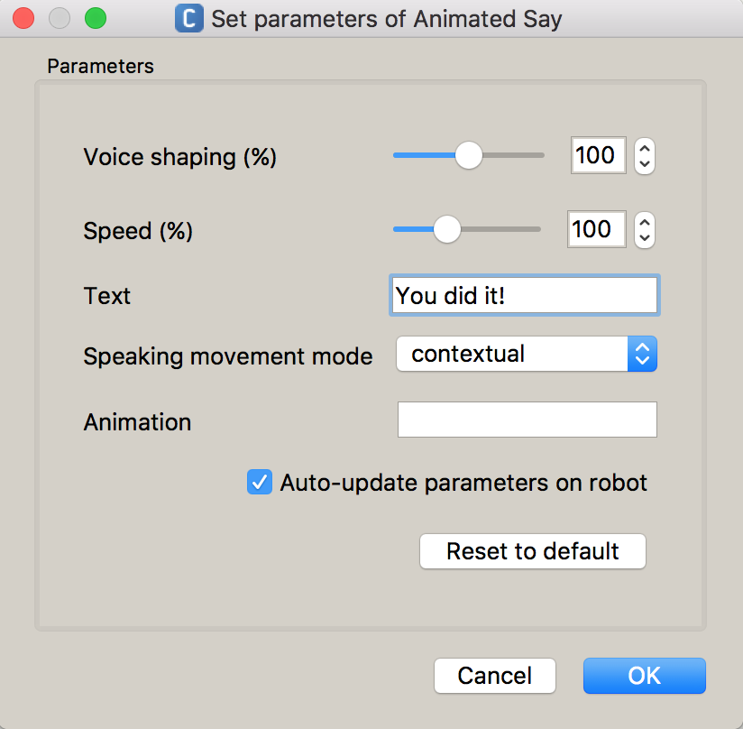Focus the Speed percentage number field
743x729 pixels.
click(595, 229)
